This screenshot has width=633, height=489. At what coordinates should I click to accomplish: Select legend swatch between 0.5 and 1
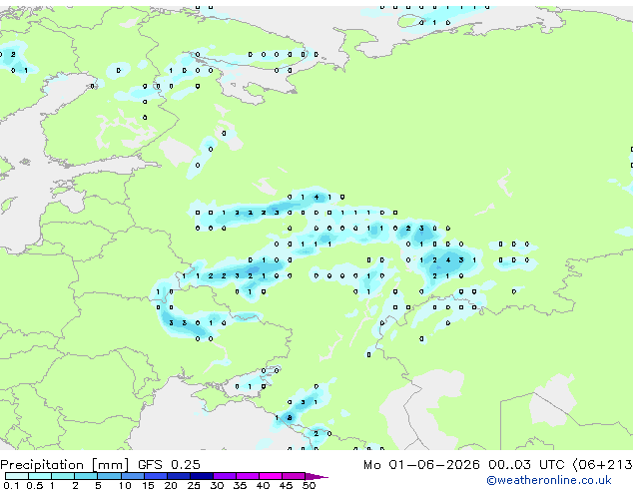pyautogui.click(x=40, y=476)
